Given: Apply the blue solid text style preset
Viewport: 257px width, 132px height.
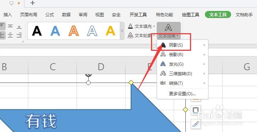Looking at the screenshot, I should [x=55, y=31].
